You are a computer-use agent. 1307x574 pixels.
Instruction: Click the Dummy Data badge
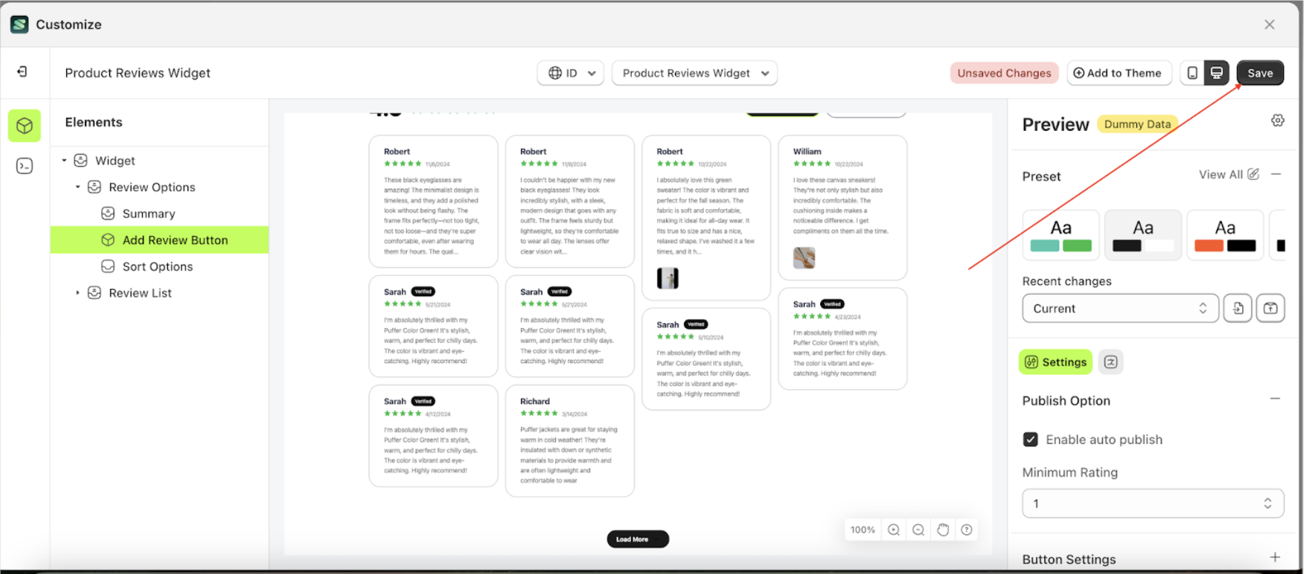point(1137,124)
